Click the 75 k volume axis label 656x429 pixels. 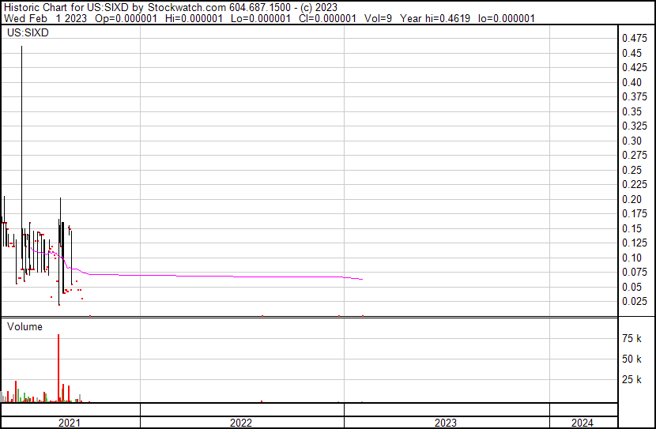631,338
